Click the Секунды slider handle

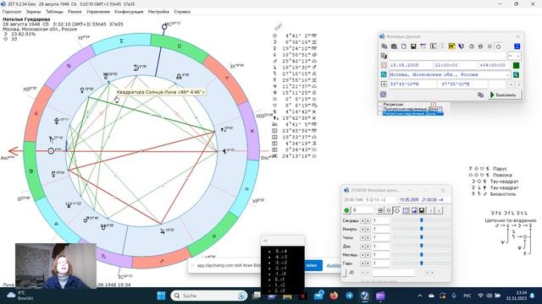coord(422,220)
